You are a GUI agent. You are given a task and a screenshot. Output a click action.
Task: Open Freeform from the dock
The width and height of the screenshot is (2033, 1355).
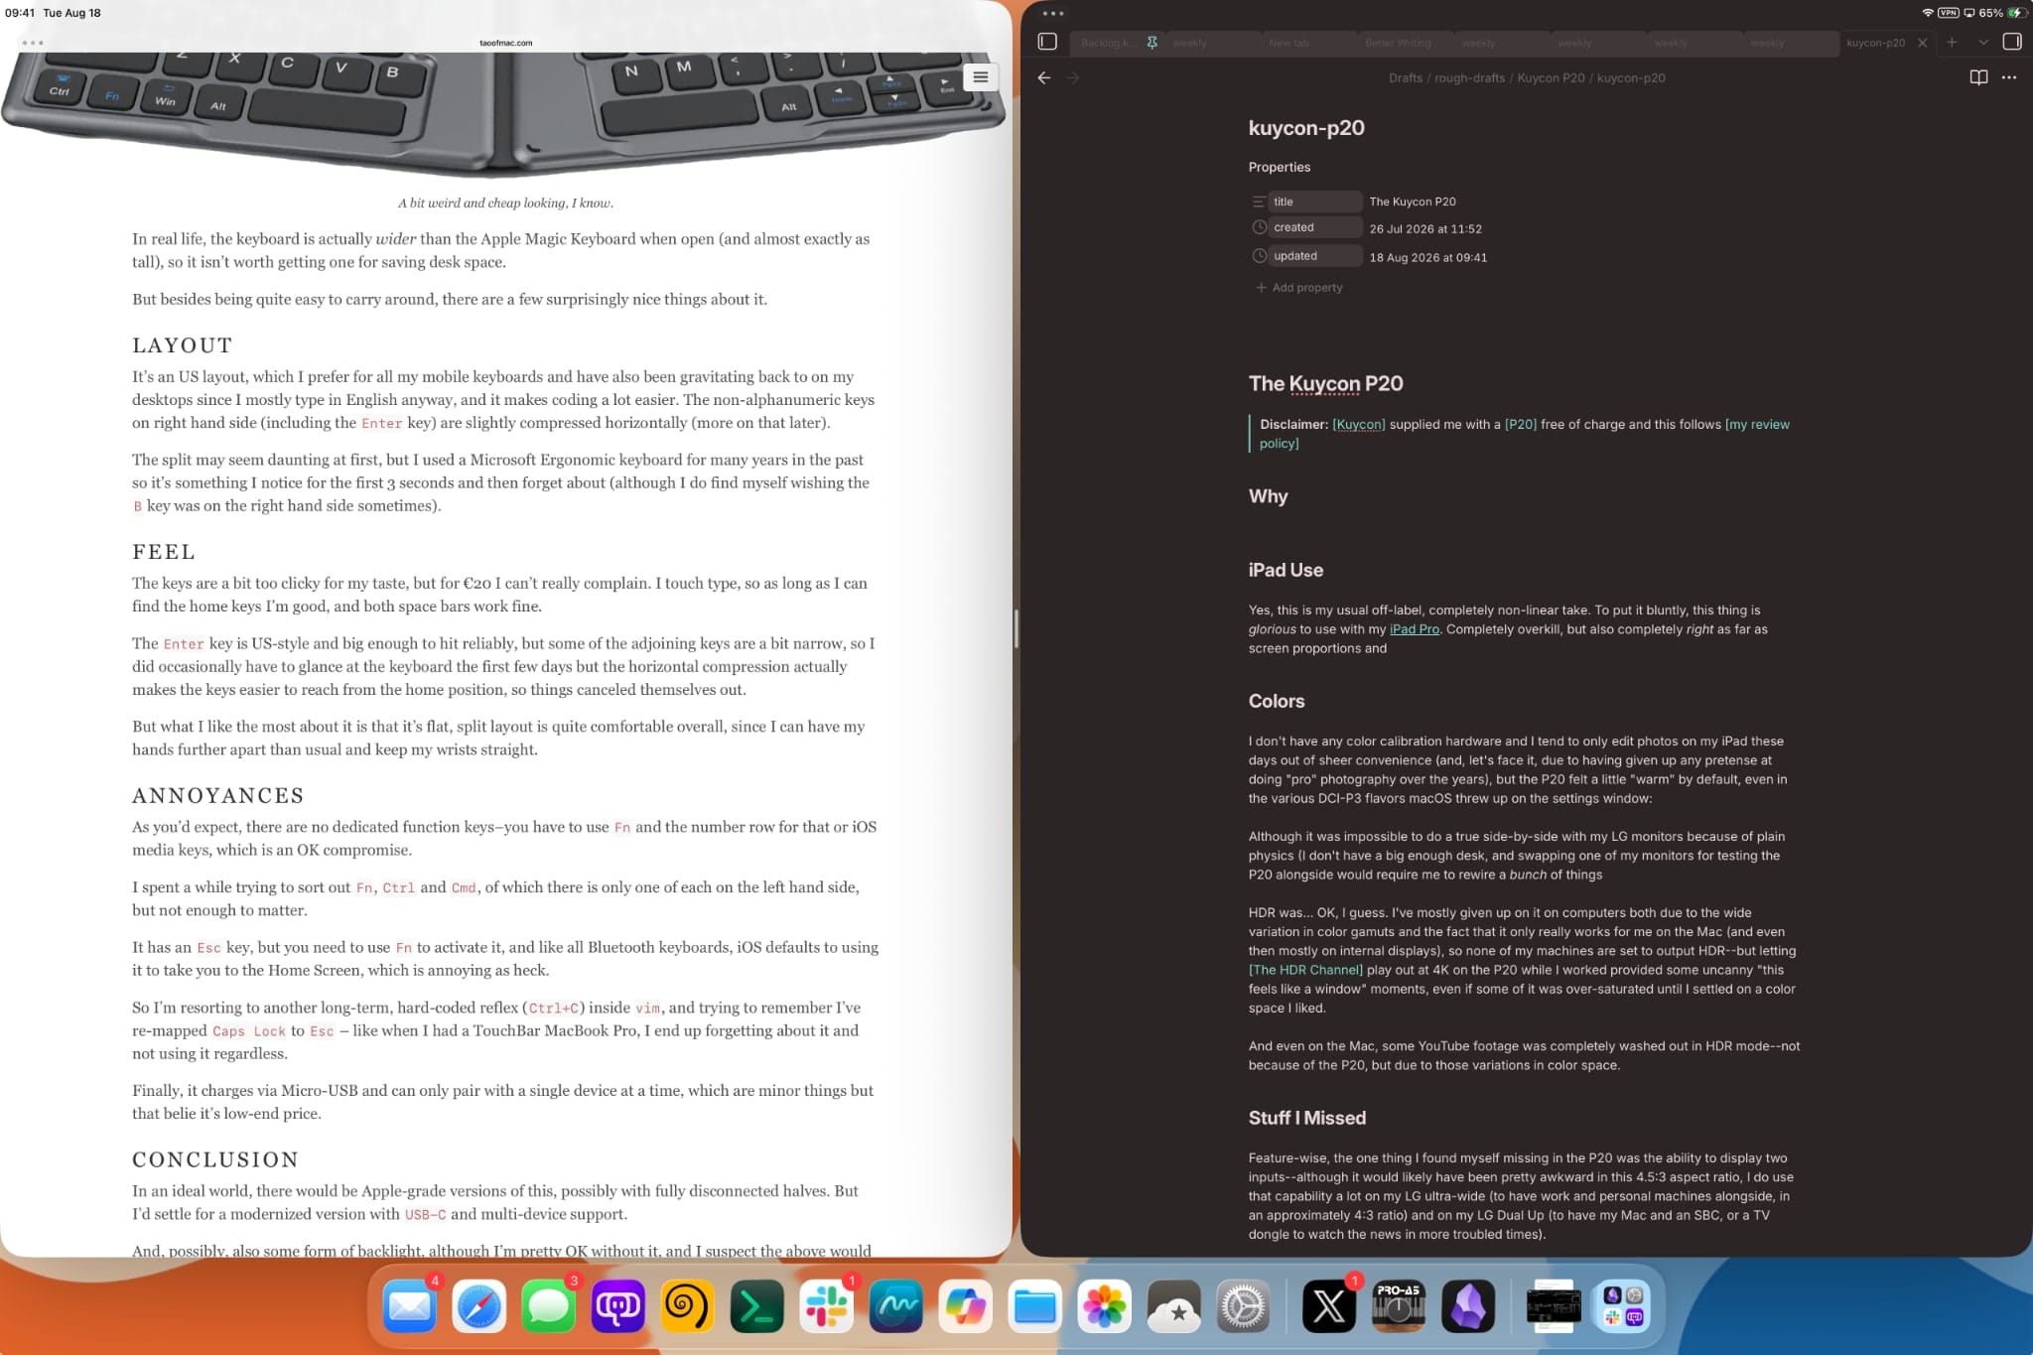[x=895, y=1305]
